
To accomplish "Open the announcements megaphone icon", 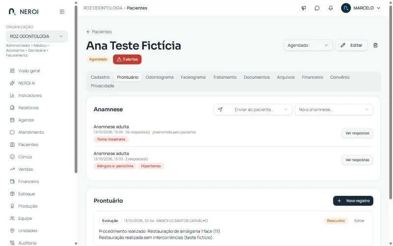I will coord(304,8).
